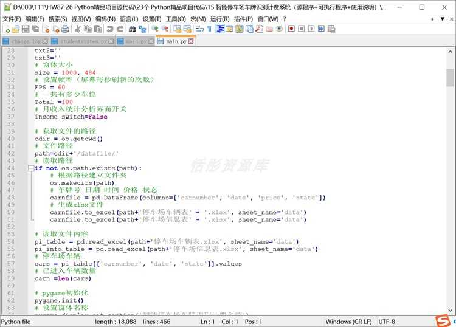Open Folder as Workspace icon
The height and width of the screenshot is (327, 456).
pyautogui.click(x=269, y=29)
